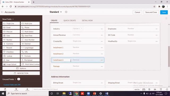The height and width of the screenshot is (96, 170).
Task: Open Ask Zia in the bottom bar
Action: [137, 89]
